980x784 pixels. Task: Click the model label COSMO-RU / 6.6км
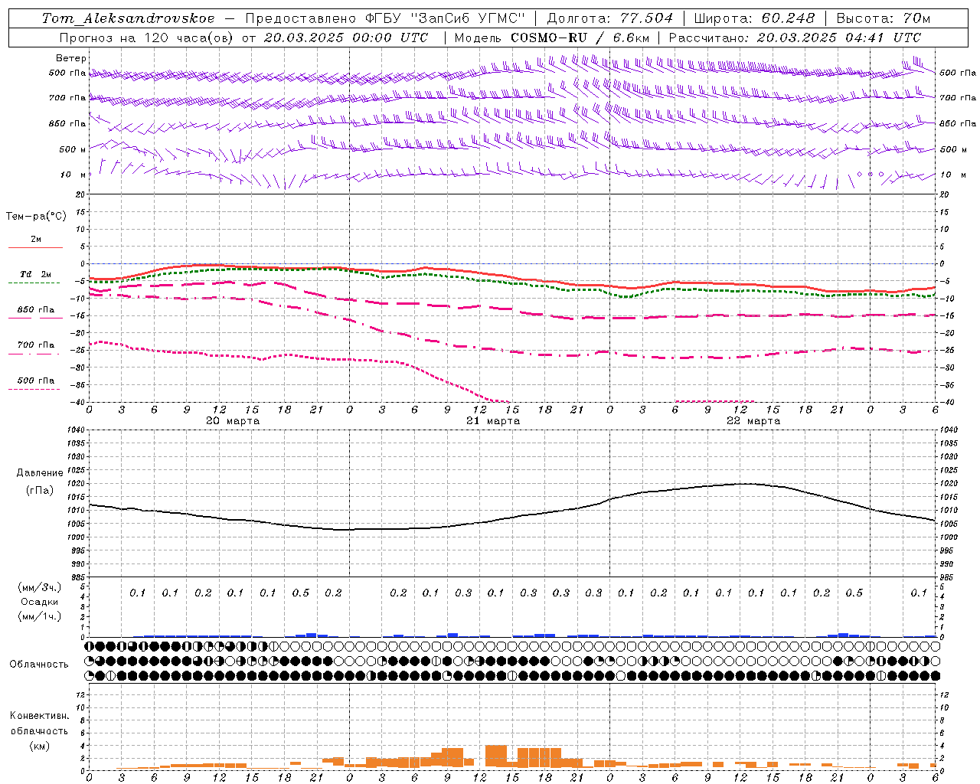[580, 38]
